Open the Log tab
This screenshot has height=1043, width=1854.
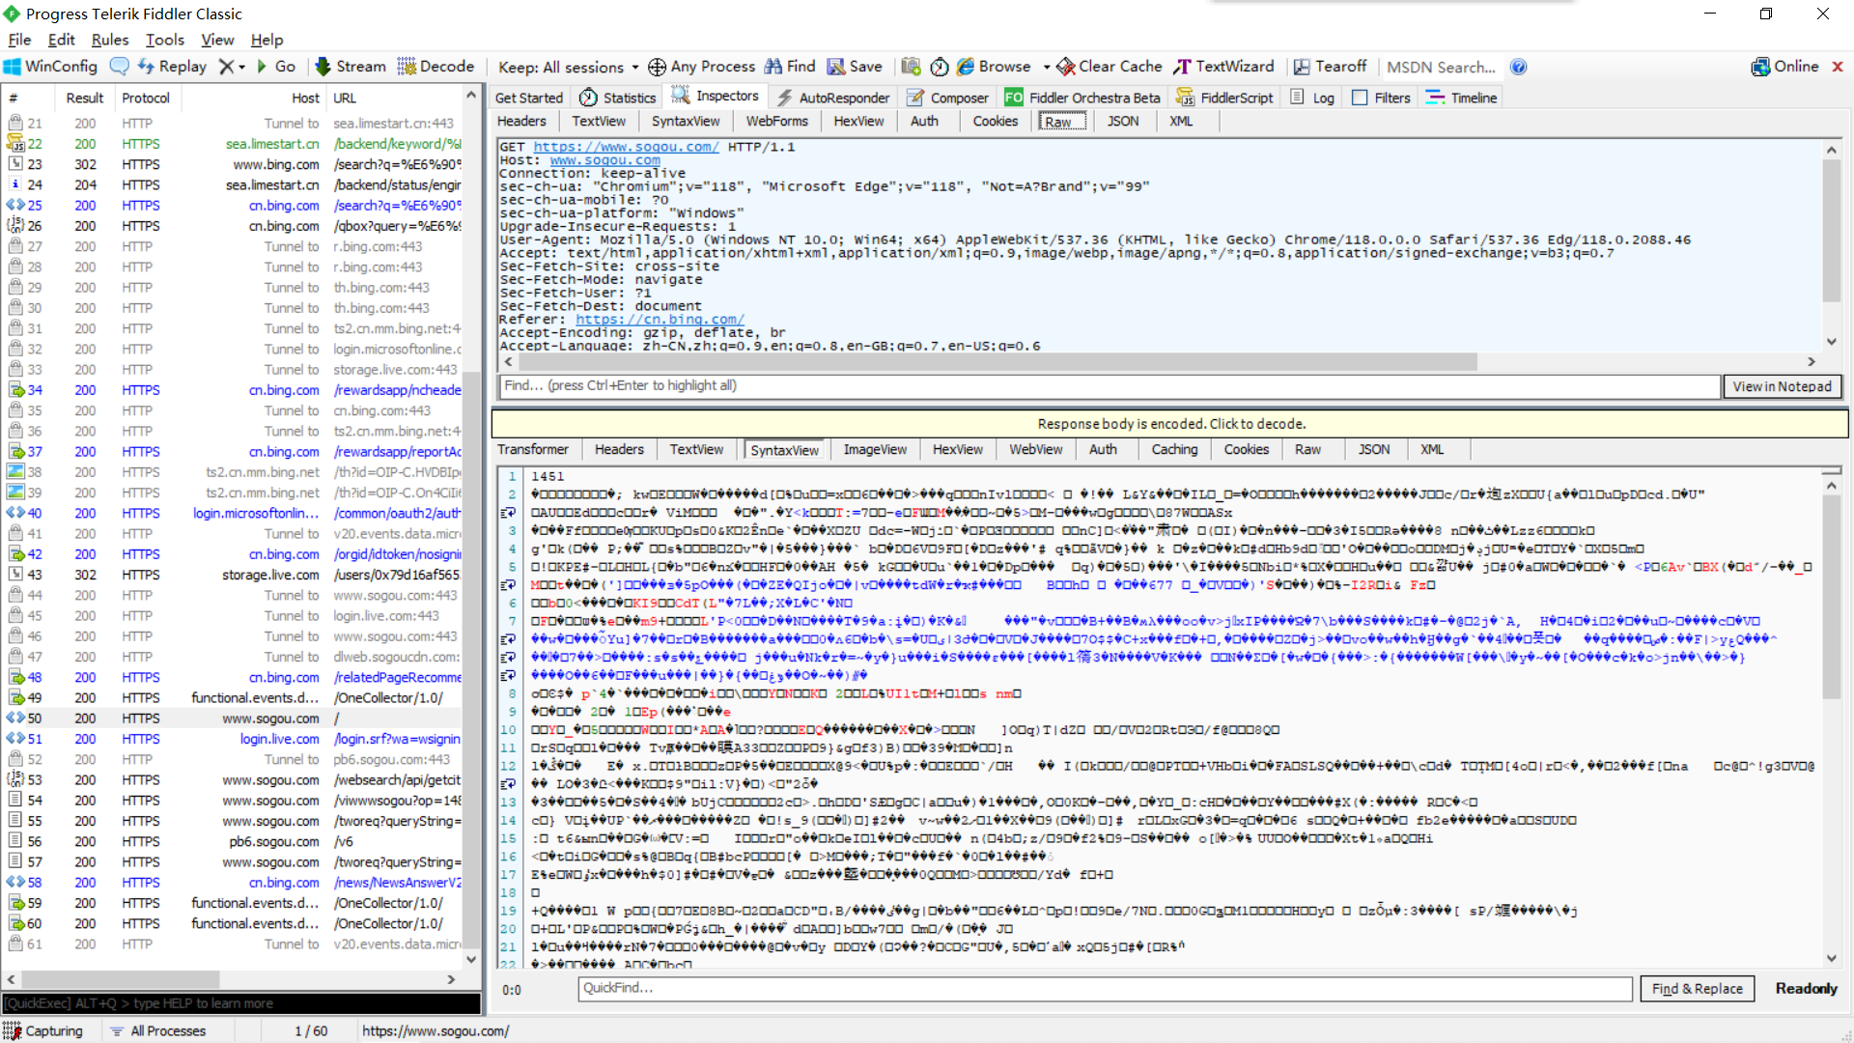pos(1312,98)
